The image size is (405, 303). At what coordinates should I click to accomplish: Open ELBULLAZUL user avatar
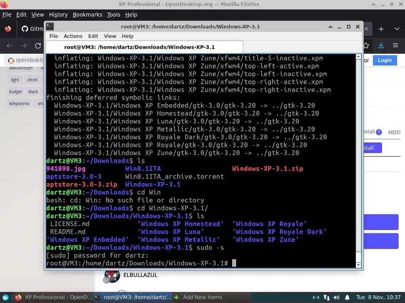tap(112, 276)
